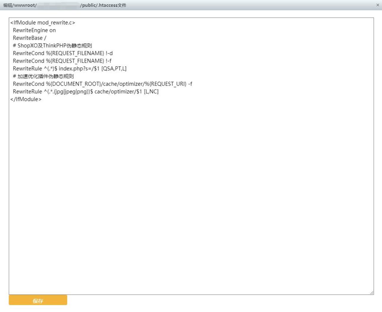Grab the textarea resize handle corner
This screenshot has height=312, width=382.
pyautogui.click(x=372, y=293)
